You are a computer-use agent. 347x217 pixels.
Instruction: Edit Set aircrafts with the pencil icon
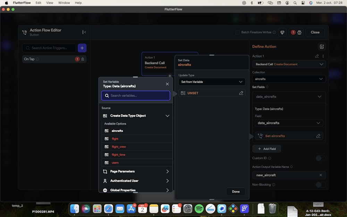[318, 136]
